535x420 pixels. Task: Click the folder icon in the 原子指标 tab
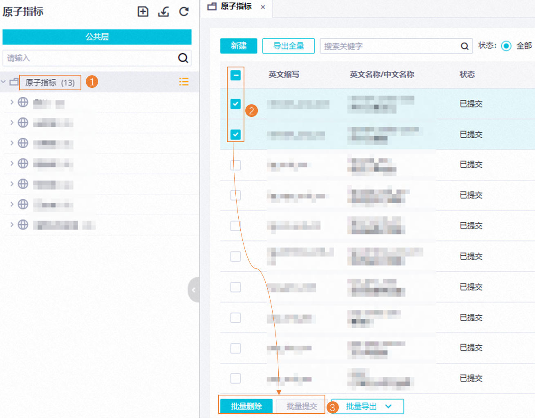(212, 7)
